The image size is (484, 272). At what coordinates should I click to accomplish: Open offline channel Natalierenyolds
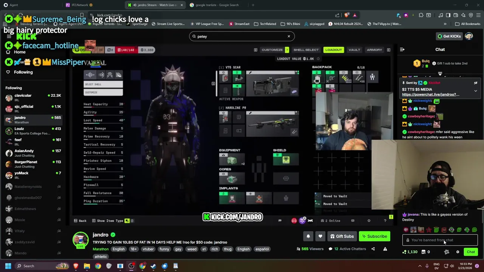(33, 187)
